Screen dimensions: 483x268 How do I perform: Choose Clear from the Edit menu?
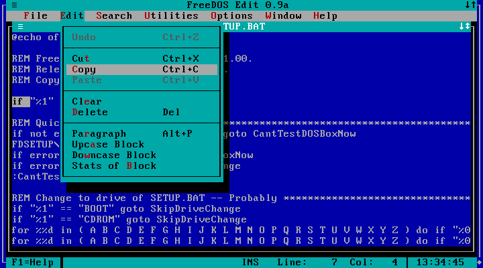(142, 102)
